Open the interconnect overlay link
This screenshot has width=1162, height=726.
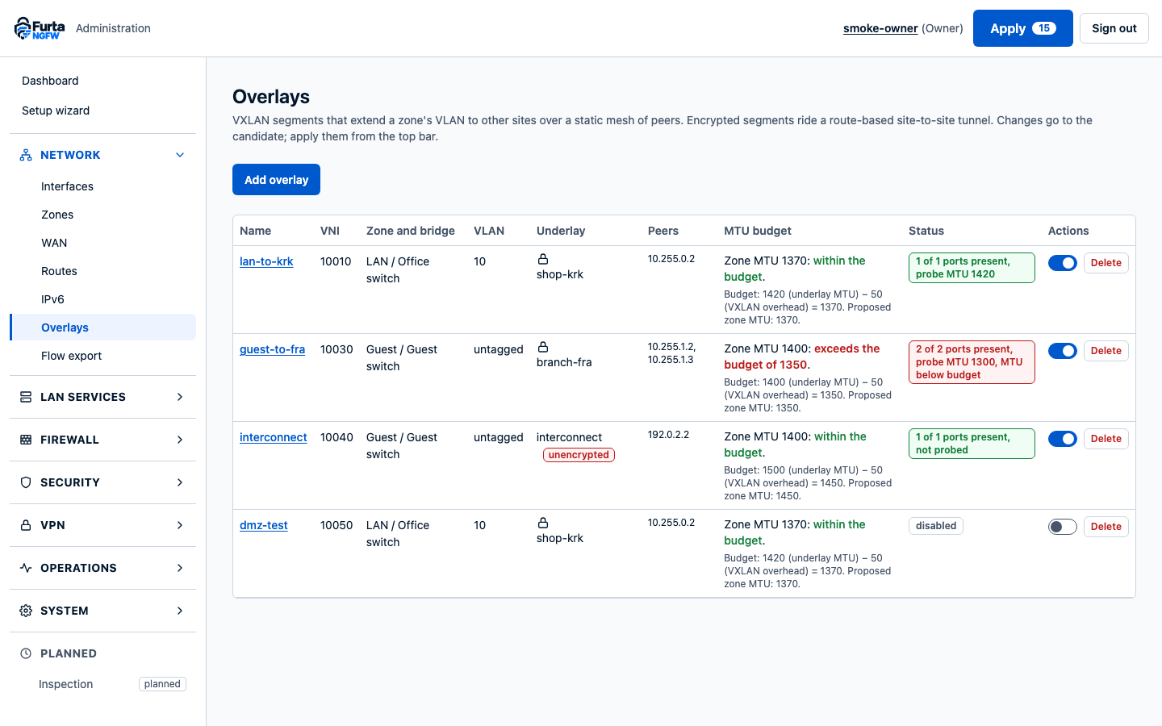point(274,437)
